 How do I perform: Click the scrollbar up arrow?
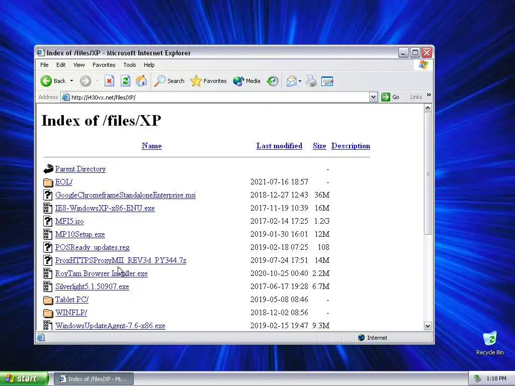(x=427, y=108)
